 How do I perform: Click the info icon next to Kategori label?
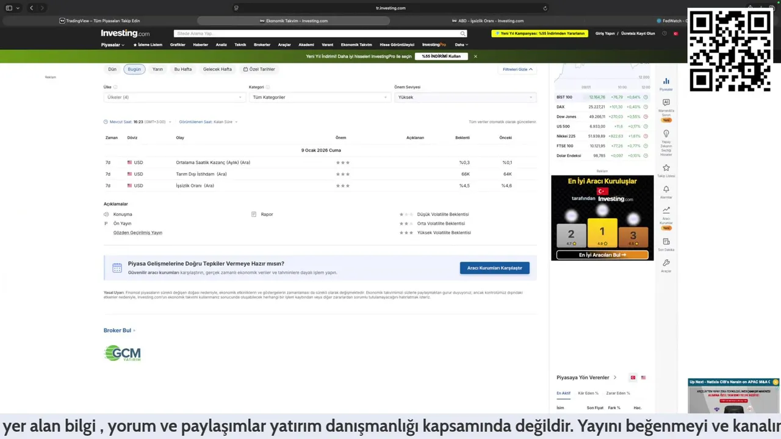click(267, 87)
